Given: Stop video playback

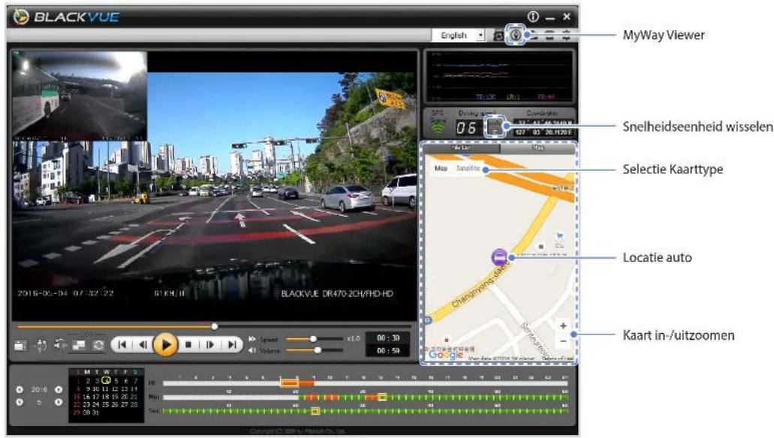Looking at the screenshot, I should coord(188,345).
